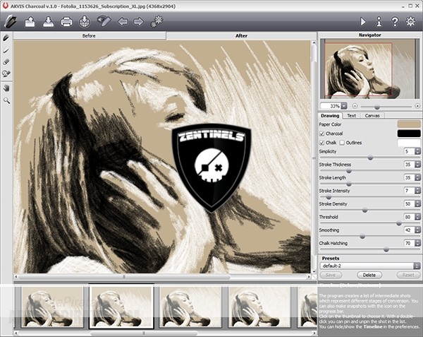Adjust Smoothing value spinner
The image size is (423, 337).
417,230
